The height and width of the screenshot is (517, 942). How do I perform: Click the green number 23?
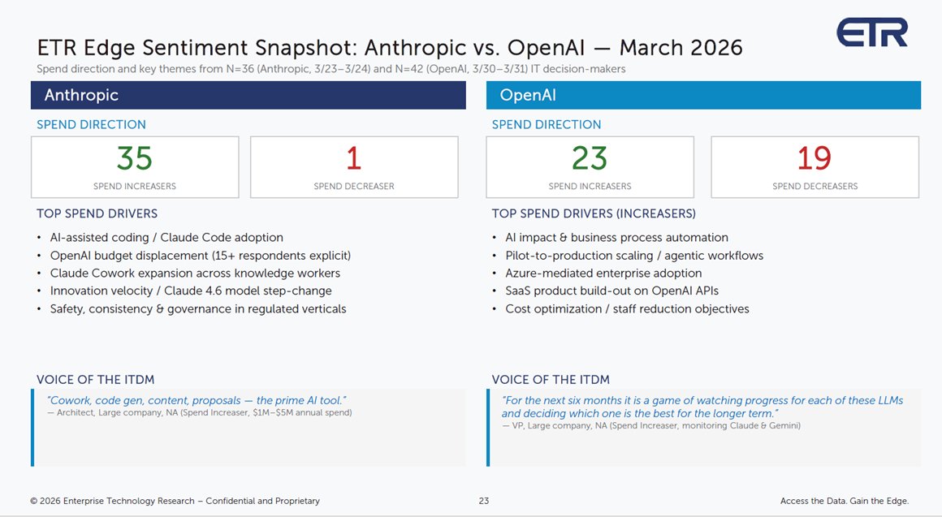pyautogui.click(x=590, y=158)
